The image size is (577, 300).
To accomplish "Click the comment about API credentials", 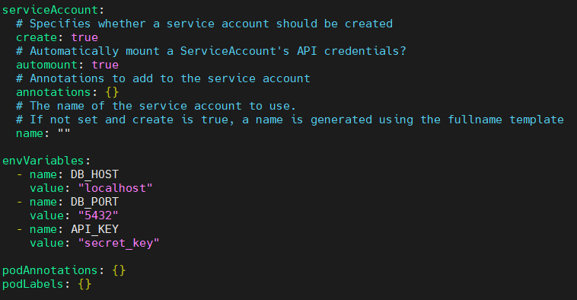I will pyautogui.click(x=211, y=51).
